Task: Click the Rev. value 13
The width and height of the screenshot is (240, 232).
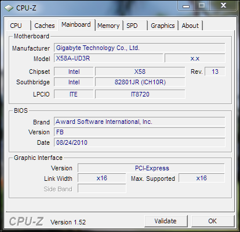Action: click(x=215, y=72)
